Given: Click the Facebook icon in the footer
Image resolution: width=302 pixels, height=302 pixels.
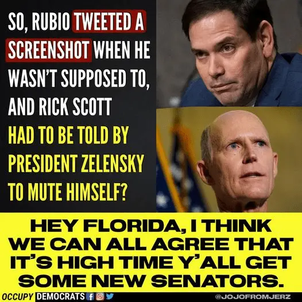Looking at the screenshot, I should 90,297.
